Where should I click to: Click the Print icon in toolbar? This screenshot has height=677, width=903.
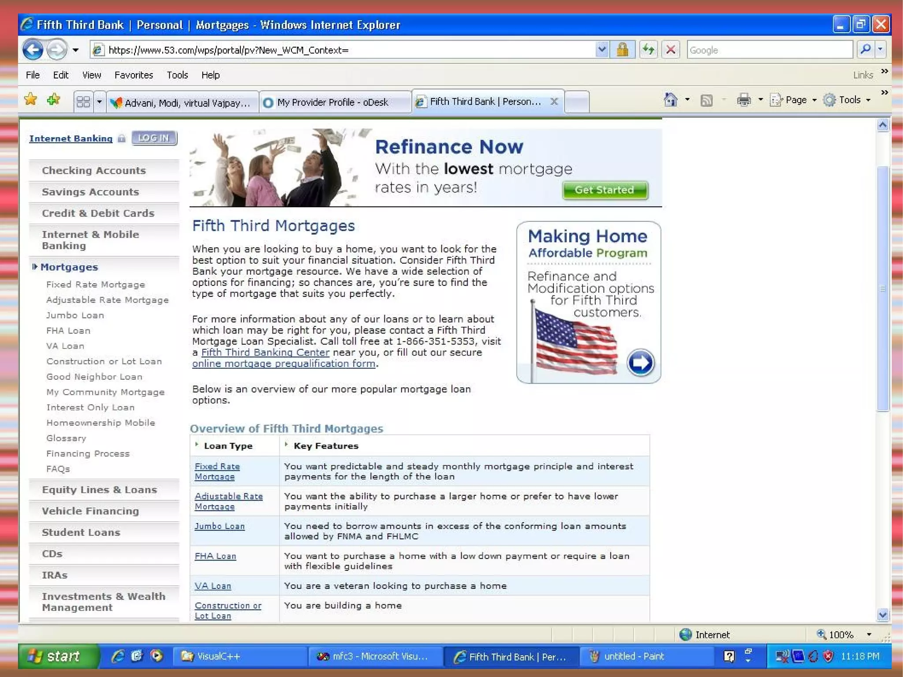click(x=743, y=100)
